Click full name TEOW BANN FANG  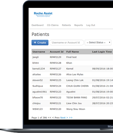point(77,98)
